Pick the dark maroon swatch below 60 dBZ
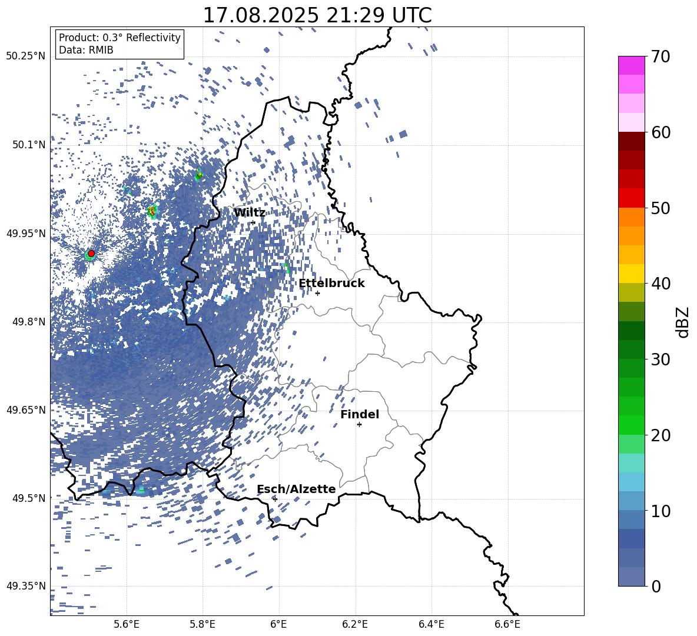Viewport: 697px width, 636px height. coord(631,141)
